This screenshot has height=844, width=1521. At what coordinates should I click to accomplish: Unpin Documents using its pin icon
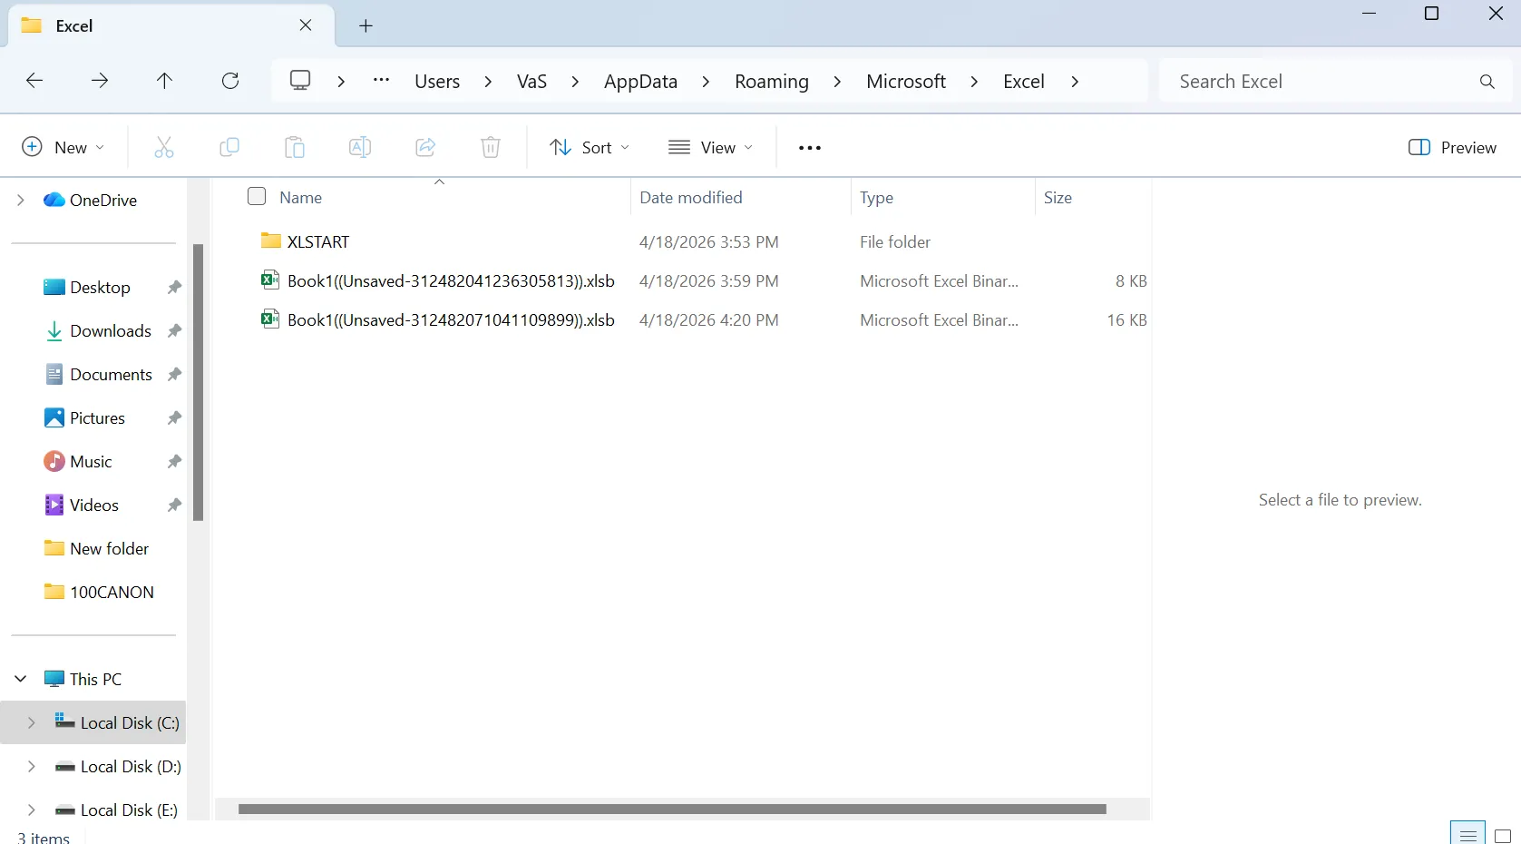click(x=174, y=375)
